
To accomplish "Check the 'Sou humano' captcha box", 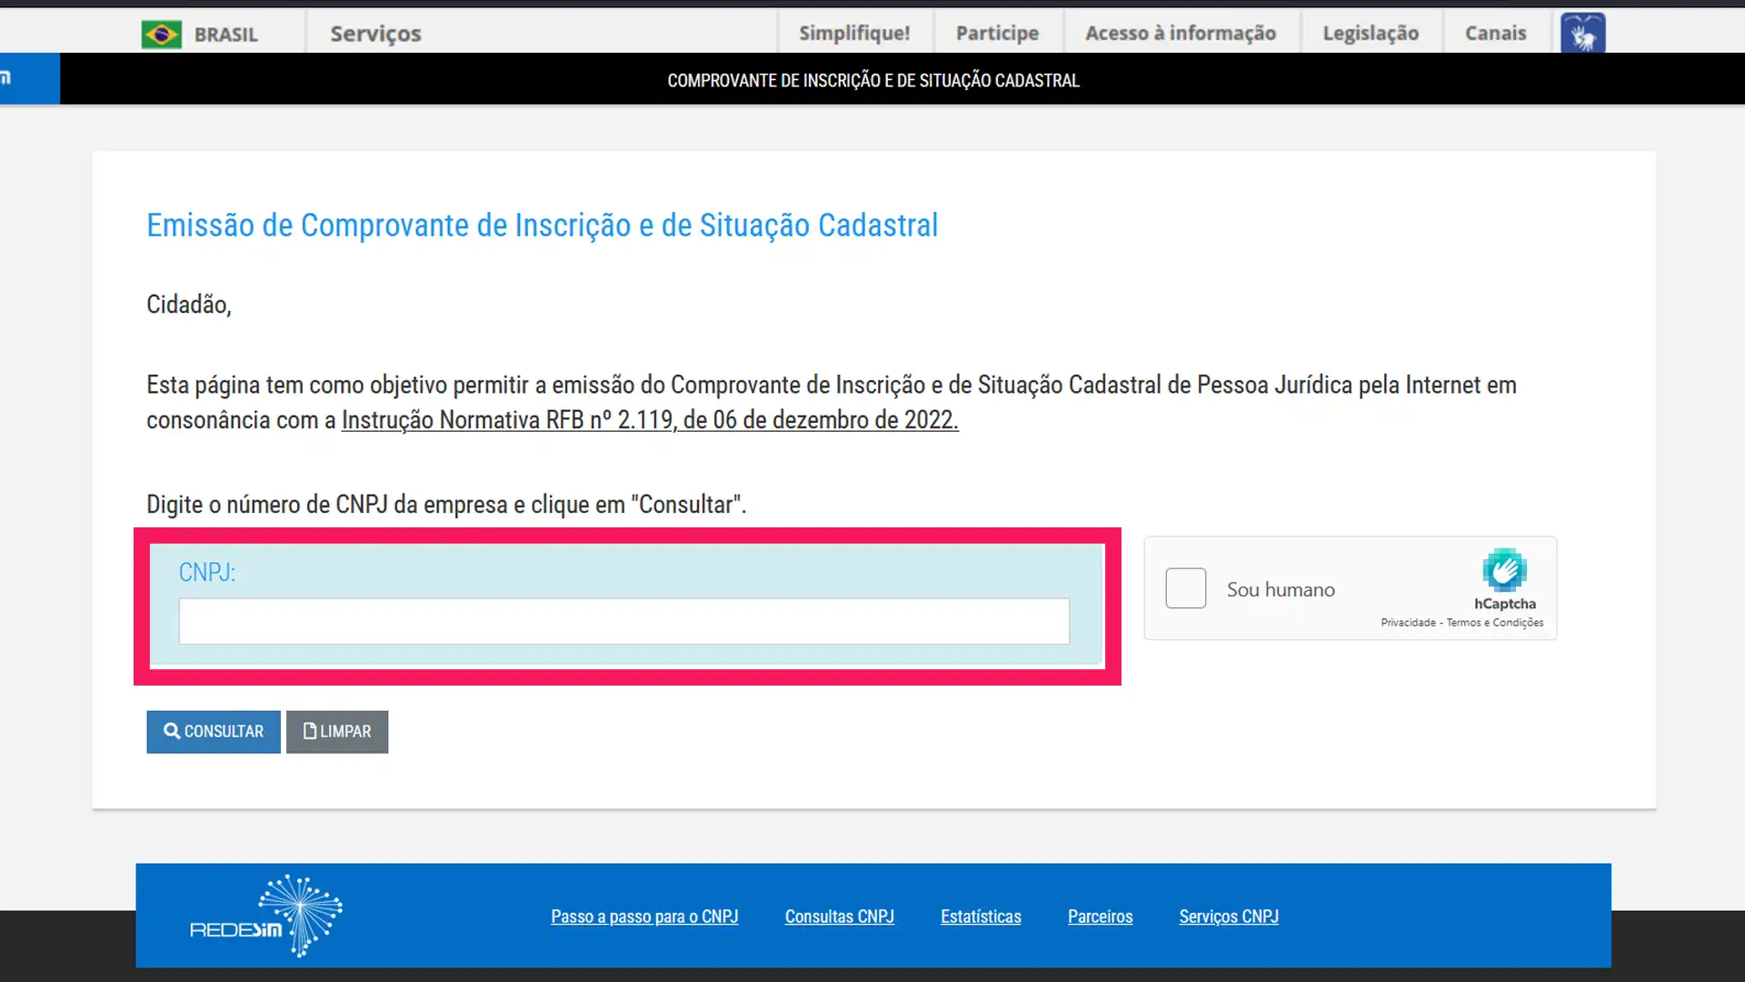I will 1186,588.
